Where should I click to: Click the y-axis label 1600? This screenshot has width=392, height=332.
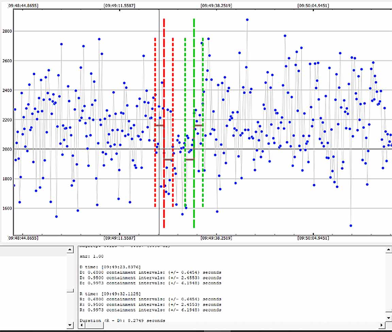(7, 208)
